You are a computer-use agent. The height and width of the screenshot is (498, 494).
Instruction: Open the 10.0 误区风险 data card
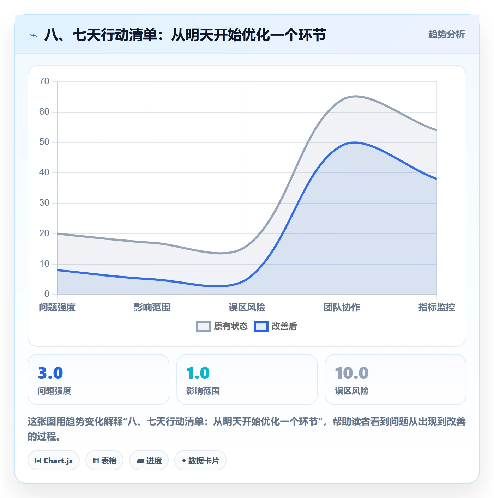coord(396,379)
